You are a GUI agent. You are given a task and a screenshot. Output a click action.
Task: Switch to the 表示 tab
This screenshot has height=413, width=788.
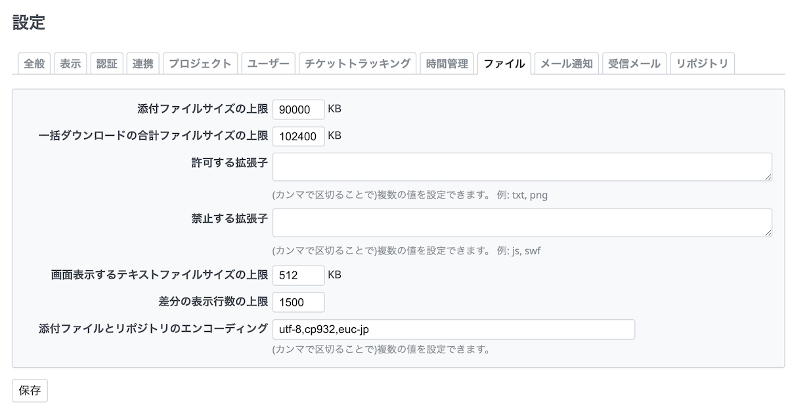coord(70,64)
